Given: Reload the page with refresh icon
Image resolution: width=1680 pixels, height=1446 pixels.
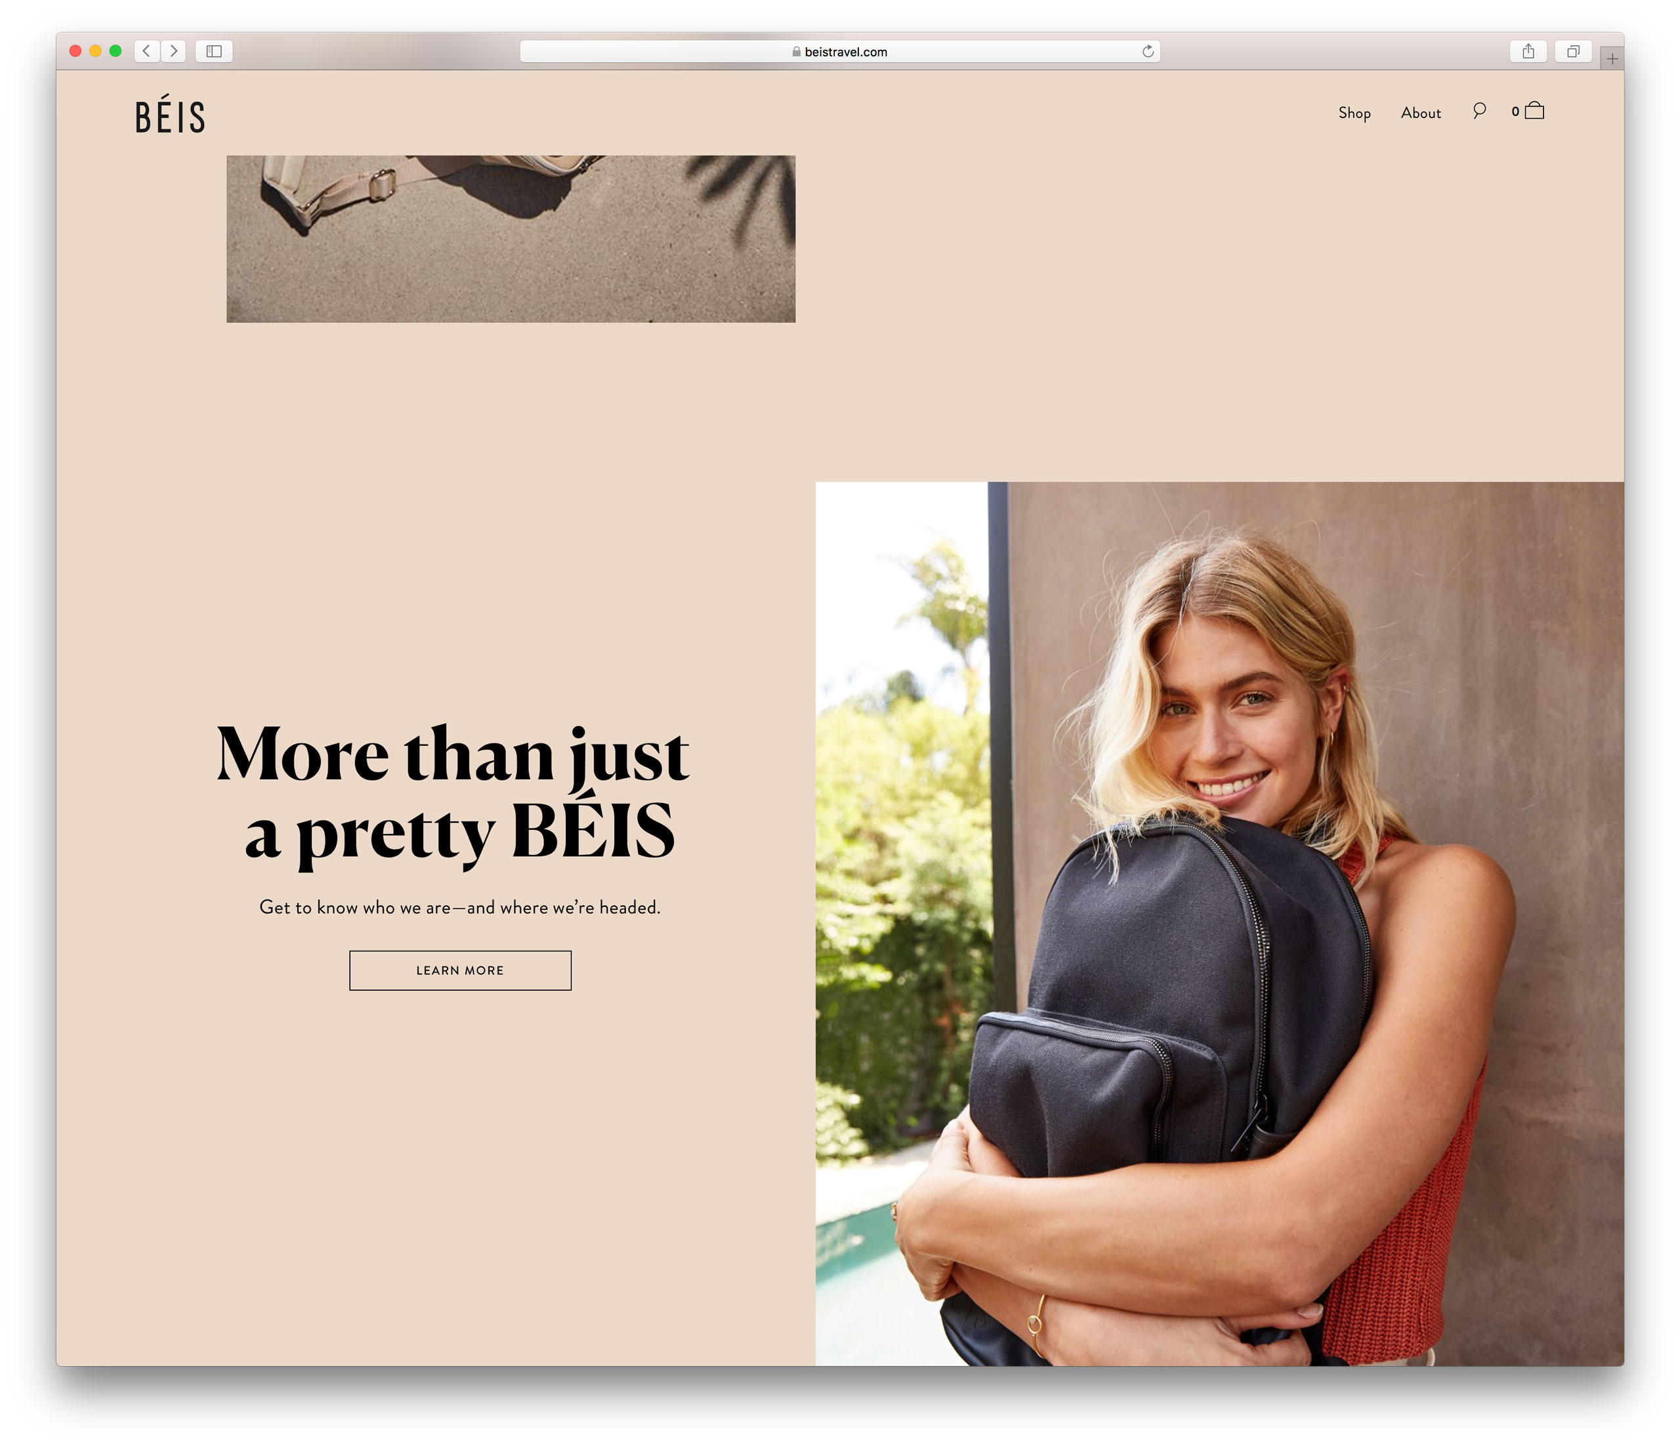Looking at the screenshot, I should tap(1148, 51).
